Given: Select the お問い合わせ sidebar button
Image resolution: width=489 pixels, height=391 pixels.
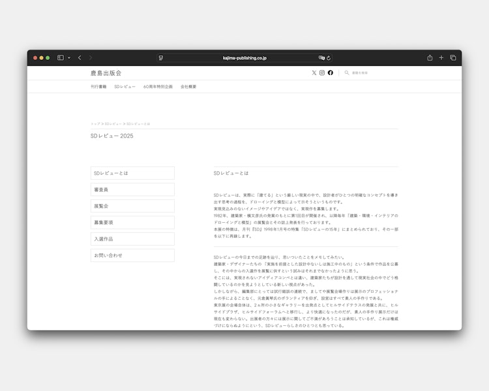Looking at the screenshot, I should pos(132,255).
